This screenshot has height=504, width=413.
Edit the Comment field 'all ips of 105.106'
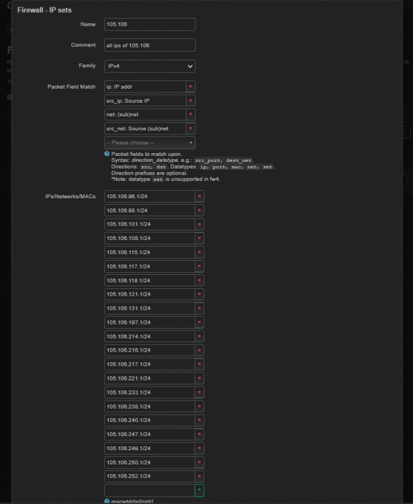point(150,45)
